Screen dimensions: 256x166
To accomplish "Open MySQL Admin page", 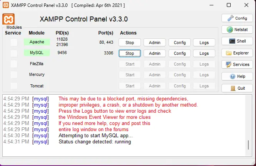I will click(x=155, y=53).
